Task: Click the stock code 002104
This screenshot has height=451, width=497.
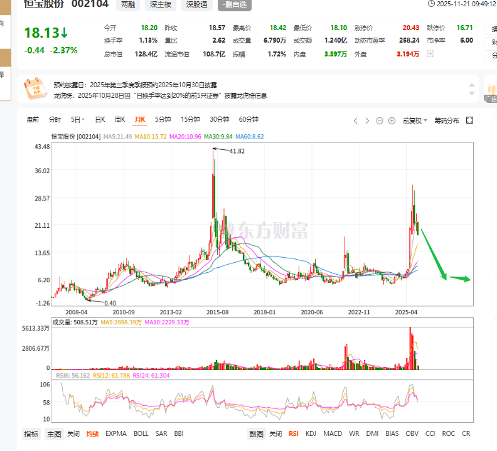Action: (x=90, y=4)
